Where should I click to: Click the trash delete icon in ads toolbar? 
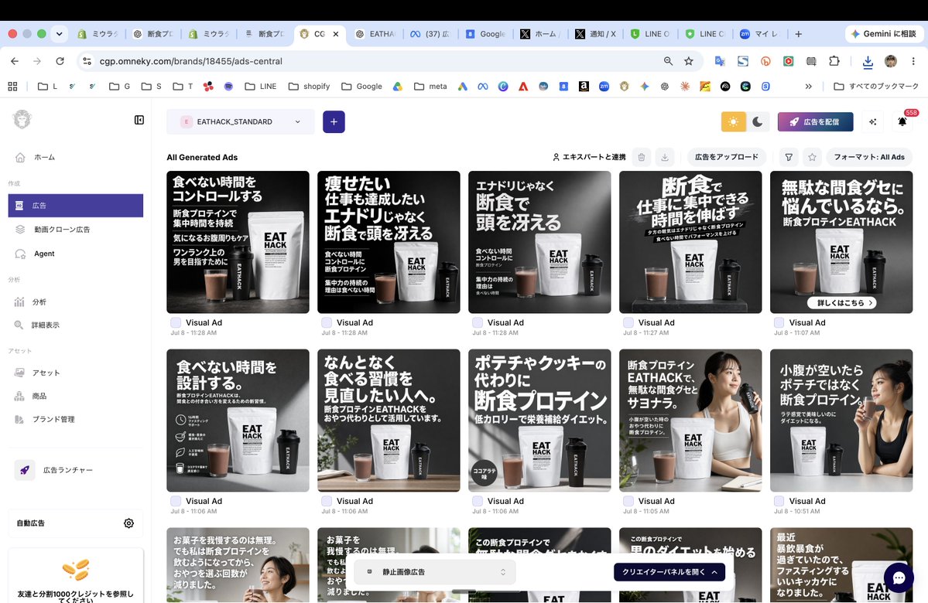[641, 157]
